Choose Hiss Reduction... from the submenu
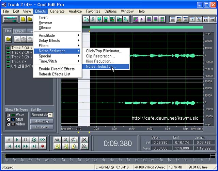 106,61
